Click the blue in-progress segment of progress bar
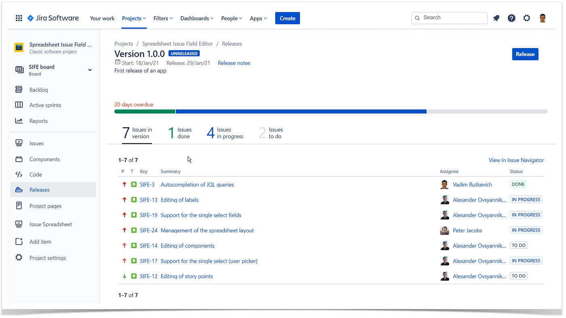566x318 pixels. 301,112
